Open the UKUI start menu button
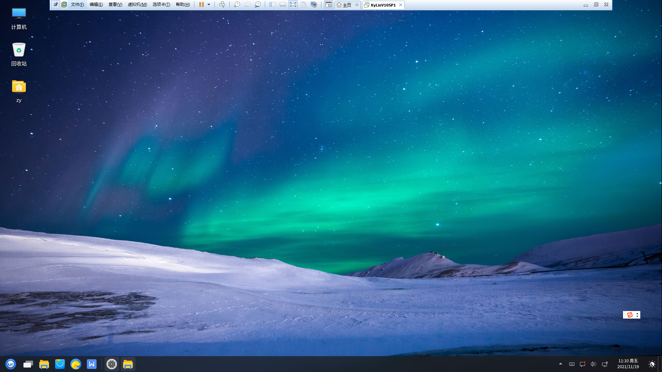This screenshot has height=372, width=662. [x=11, y=364]
